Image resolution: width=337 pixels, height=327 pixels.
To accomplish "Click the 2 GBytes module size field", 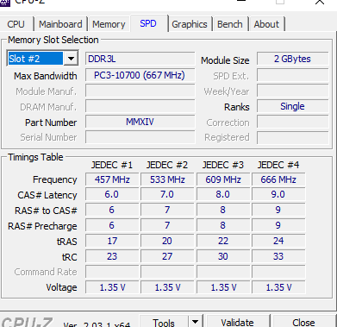I will pos(292,59).
